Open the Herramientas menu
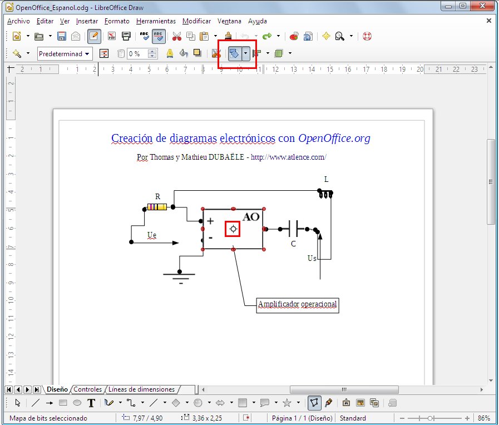Image resolution: width=499 pixels, height=425 pixels. click(x=156, y=21)
